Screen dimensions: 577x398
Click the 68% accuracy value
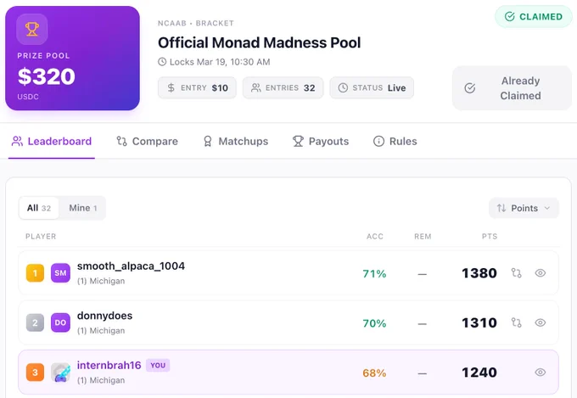pyautogui.click(x=374, y=373)
